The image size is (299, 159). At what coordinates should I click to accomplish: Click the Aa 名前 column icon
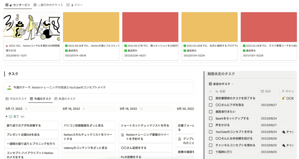(x=217, y=91)
